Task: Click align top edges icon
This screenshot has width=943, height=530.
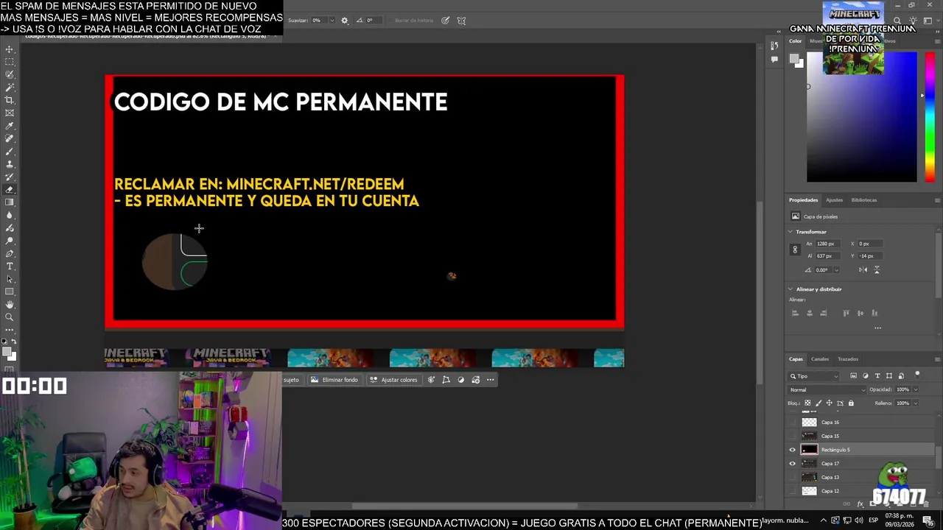Action: click(x=846, y=313)
